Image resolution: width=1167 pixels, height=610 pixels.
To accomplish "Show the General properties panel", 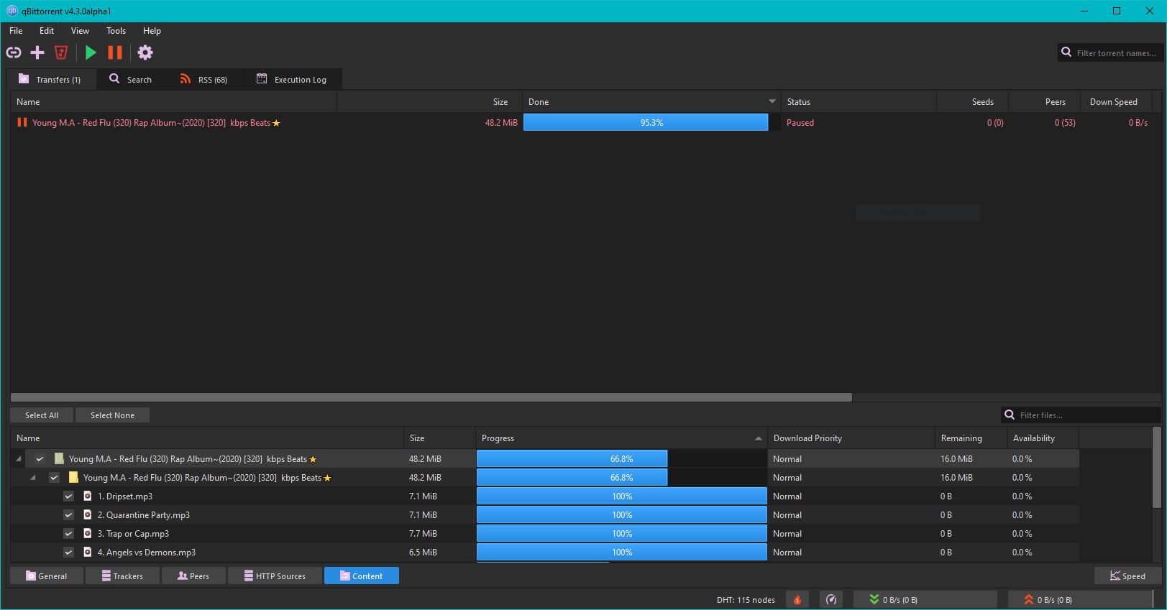I will point(46,576).
